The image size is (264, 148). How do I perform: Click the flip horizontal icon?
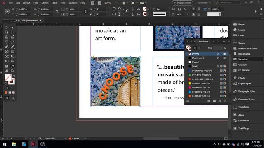pyautogui.click(x=114, y=14)
